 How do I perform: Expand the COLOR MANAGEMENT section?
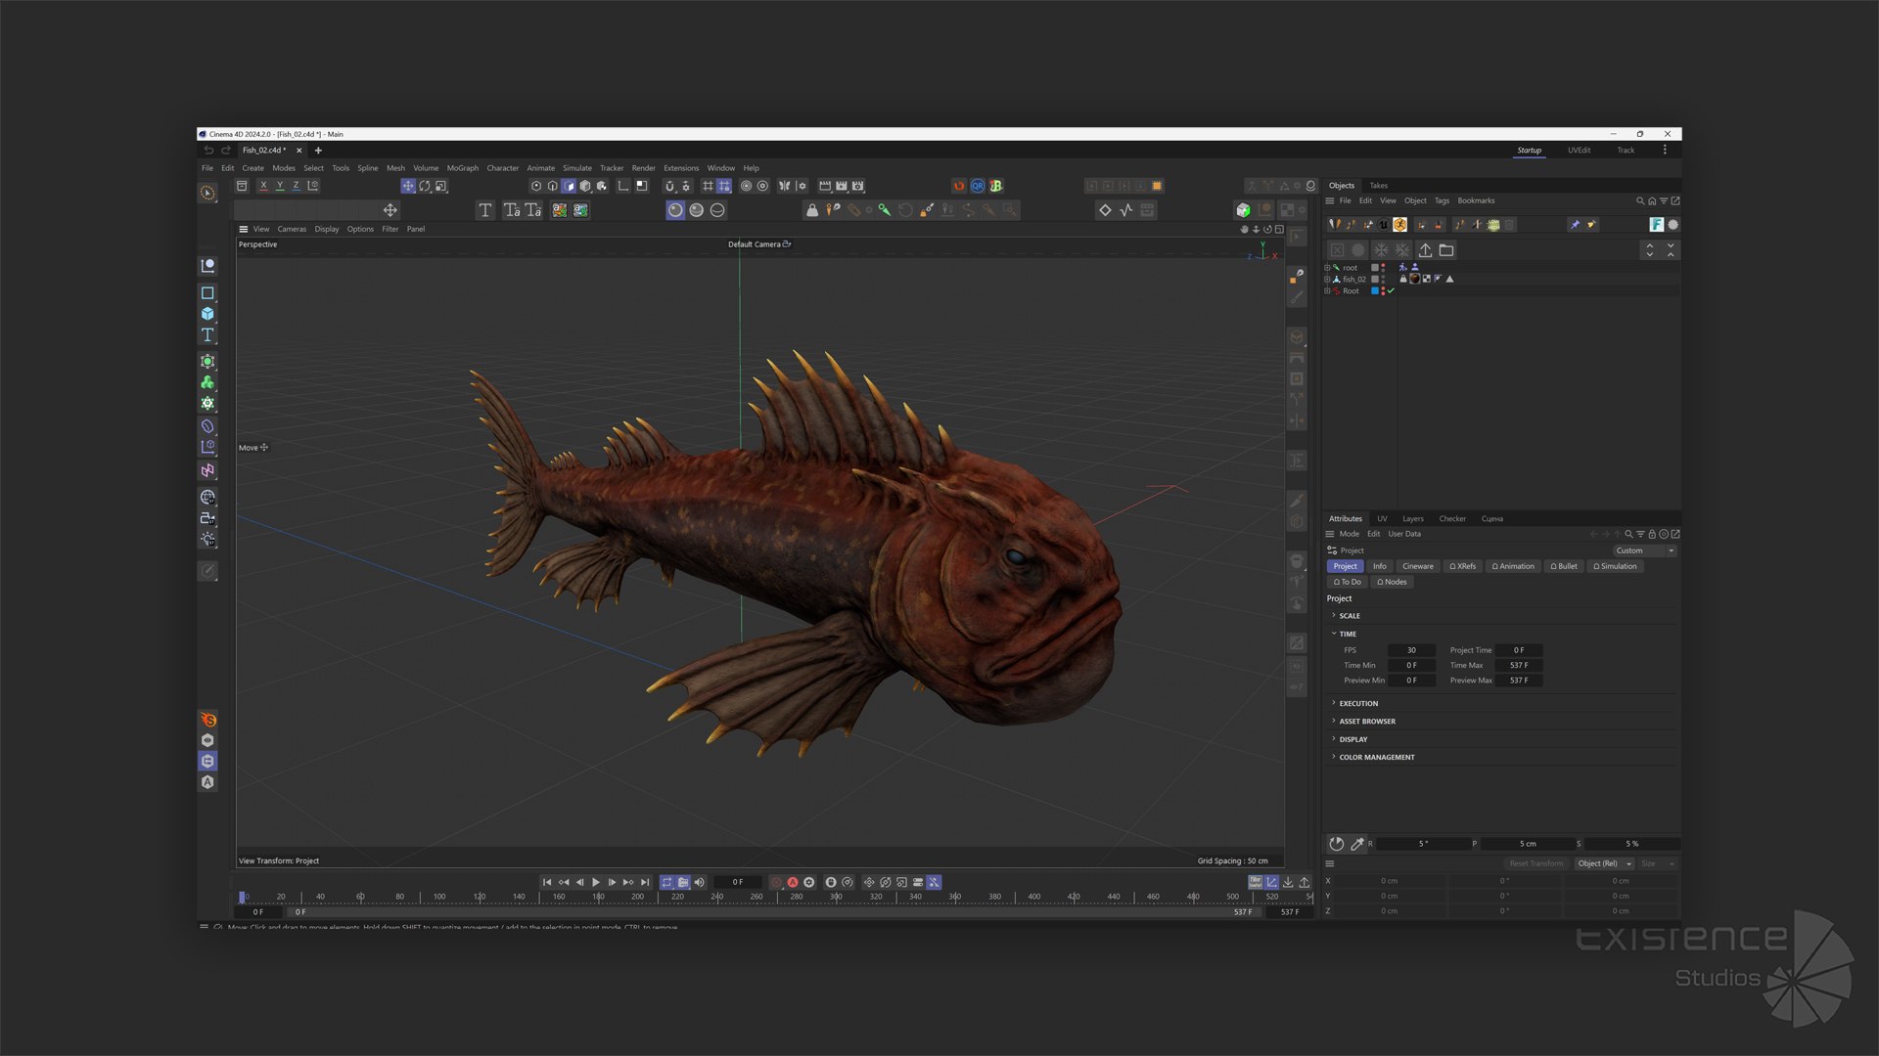[x=1376, y=758]
